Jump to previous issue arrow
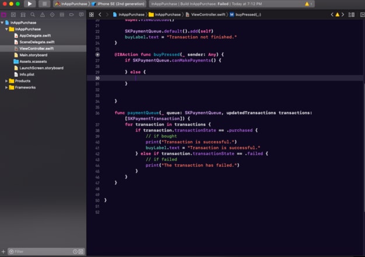The width and height of the screenshot is (365, 257). coord(332,15)
